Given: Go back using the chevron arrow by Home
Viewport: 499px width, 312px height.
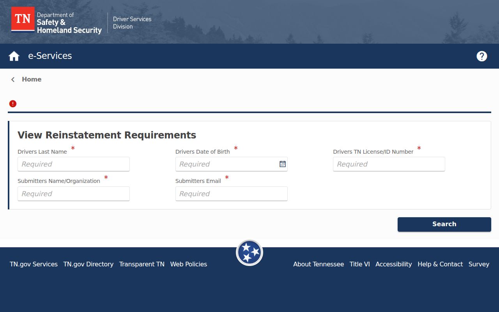Looking at the screenshot, I should (13, 80).
